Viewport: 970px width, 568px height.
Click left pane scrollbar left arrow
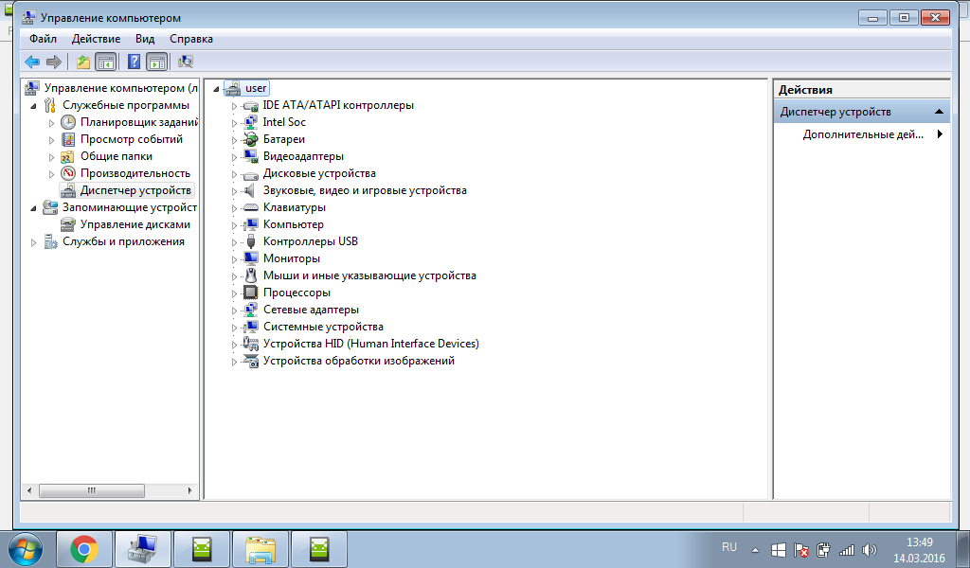(x=29, y=490)
